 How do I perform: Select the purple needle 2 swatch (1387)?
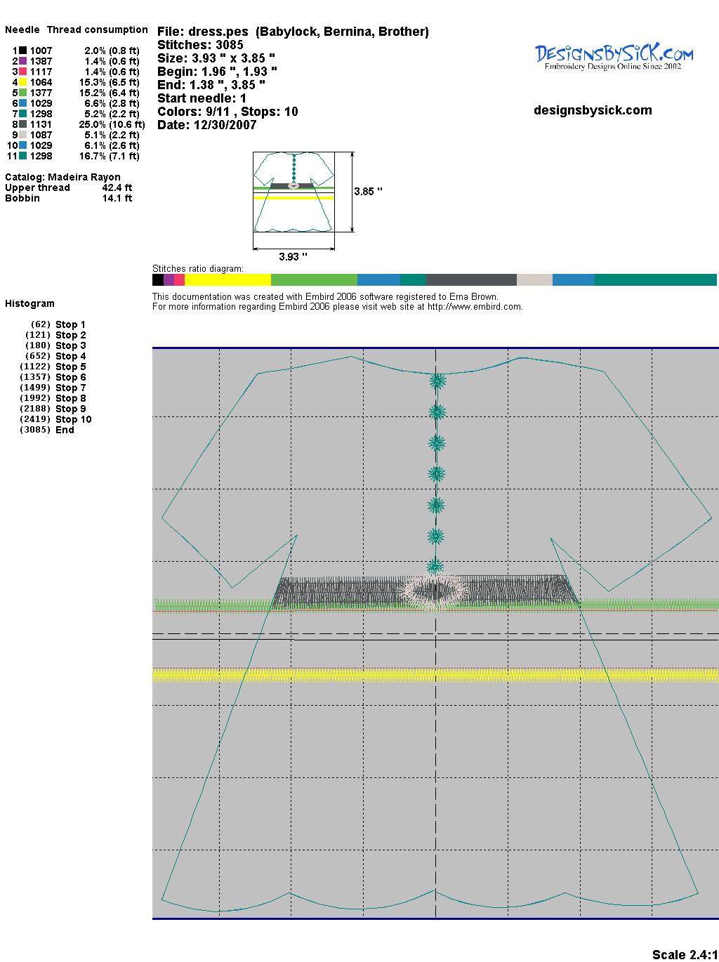coord(22,61)
